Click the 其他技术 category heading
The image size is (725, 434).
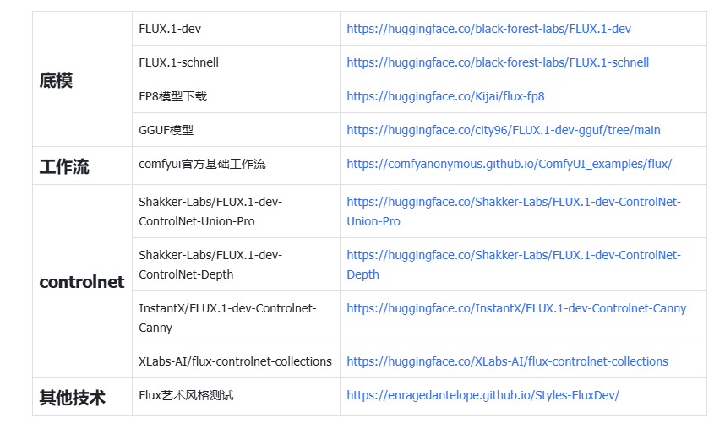(x=72, y=398)
